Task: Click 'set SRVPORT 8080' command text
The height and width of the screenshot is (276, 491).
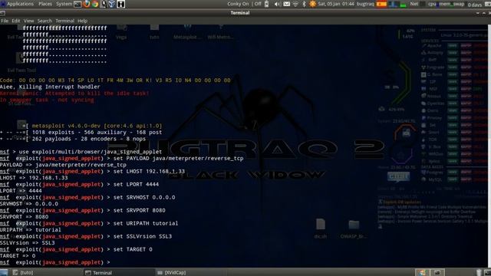Action: coord(140,210)
